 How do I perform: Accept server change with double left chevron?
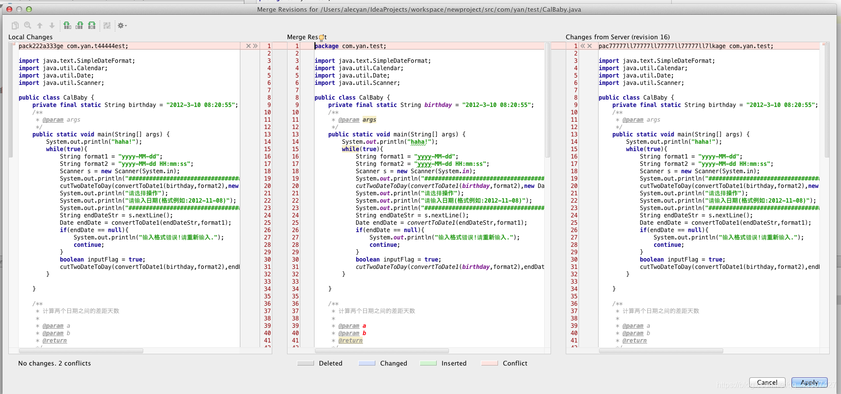[x=583, y=46]
